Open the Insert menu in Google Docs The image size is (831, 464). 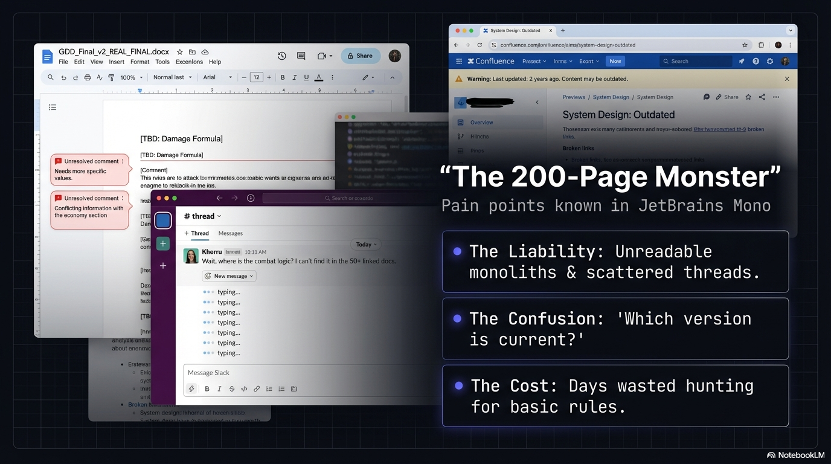click(x=117, y=62)
